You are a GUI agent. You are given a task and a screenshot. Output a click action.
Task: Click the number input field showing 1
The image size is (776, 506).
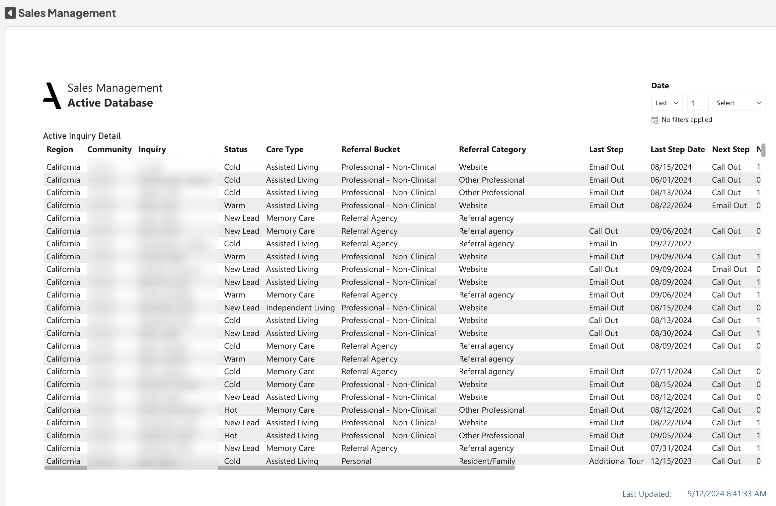tap(698, 103)
